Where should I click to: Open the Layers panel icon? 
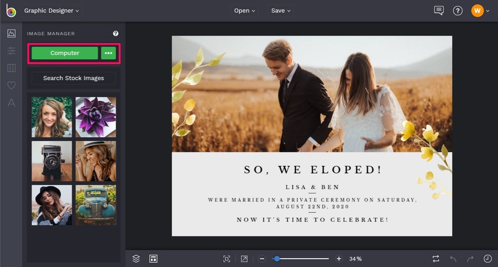point(136,259)
